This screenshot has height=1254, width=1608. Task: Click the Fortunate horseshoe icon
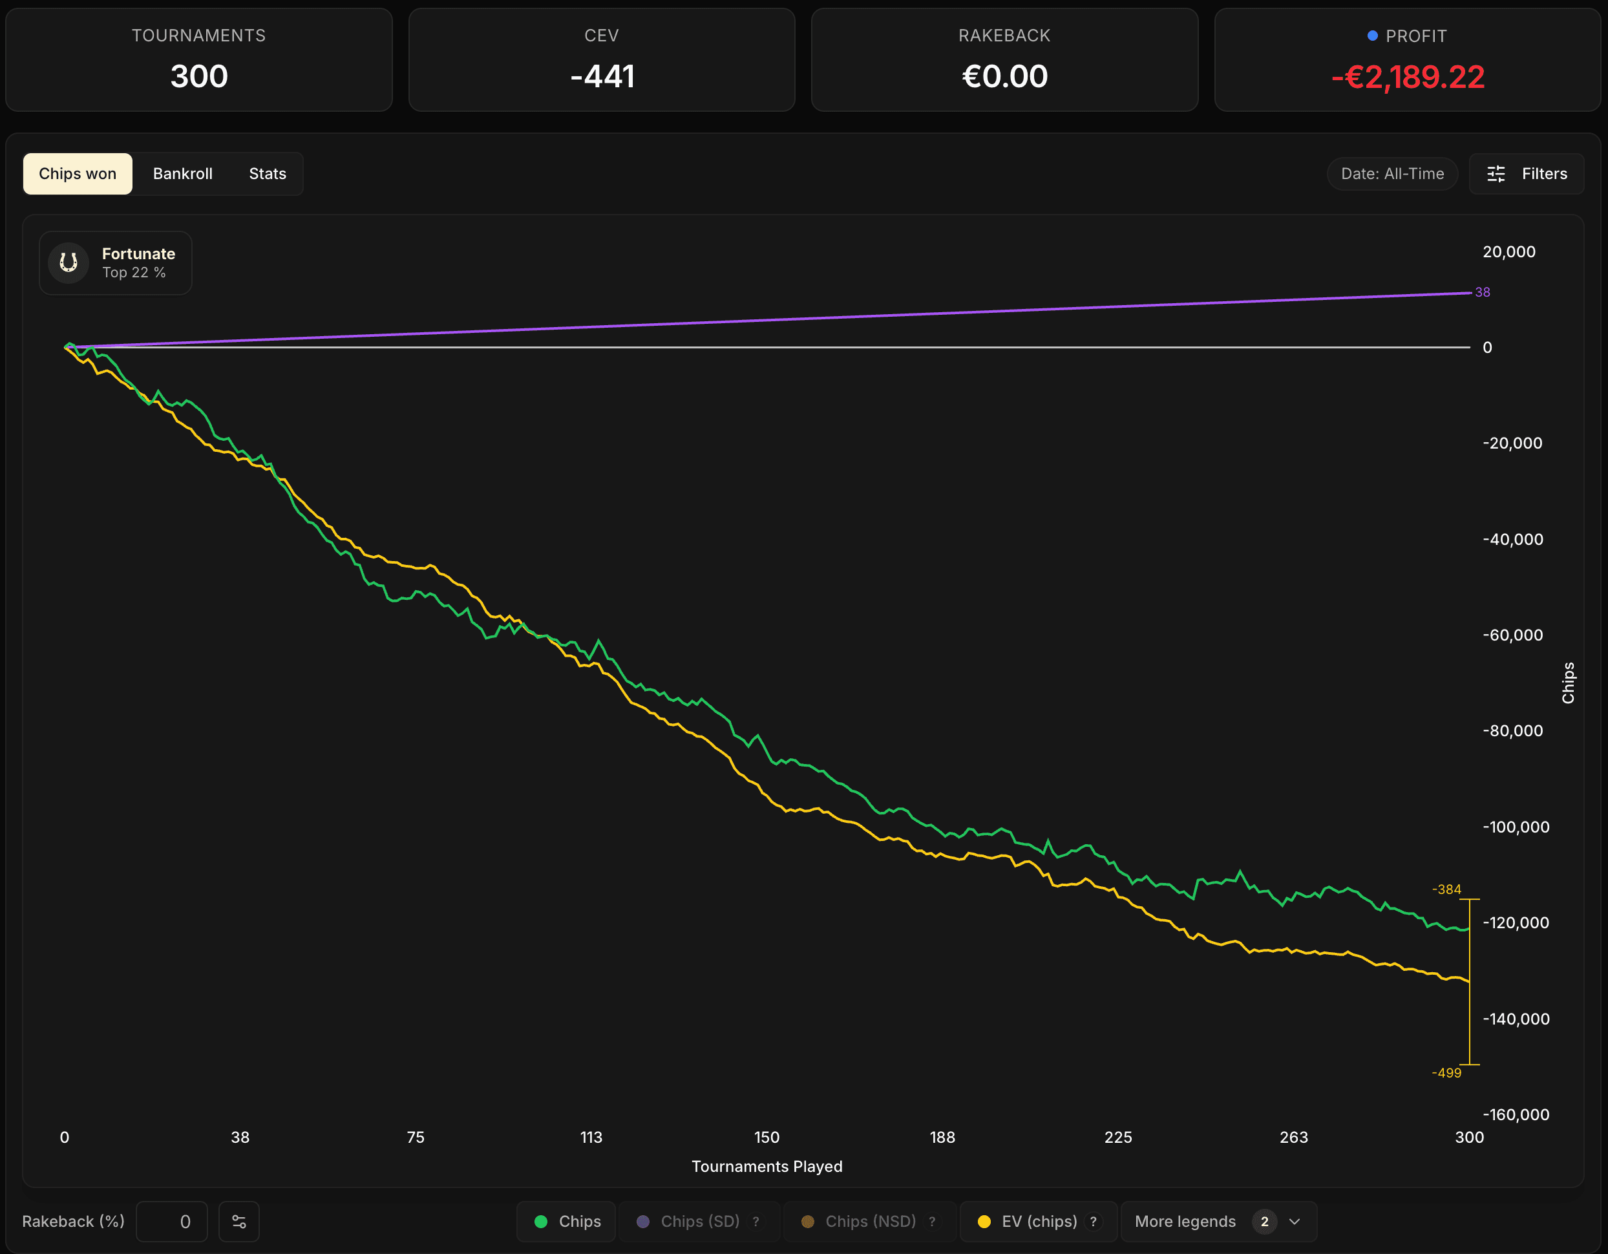click(x=69, y=263)
